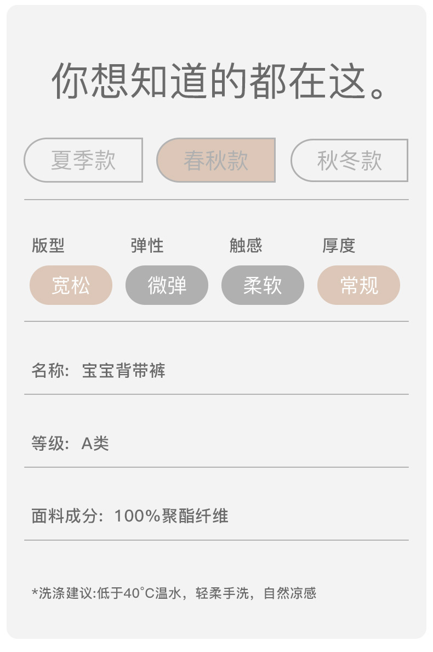This screenshot has width=433, height=652.
Task: Choose the 秋冬款 season tab
Action: (x=349, y=160)
